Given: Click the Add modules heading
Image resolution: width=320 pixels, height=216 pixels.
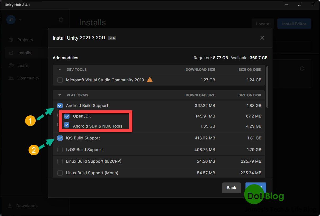Looking at the screenshot, I should coord(66,58).
